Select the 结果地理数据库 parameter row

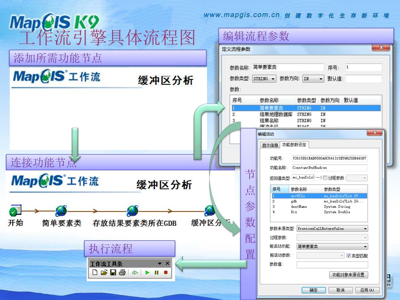306,114
